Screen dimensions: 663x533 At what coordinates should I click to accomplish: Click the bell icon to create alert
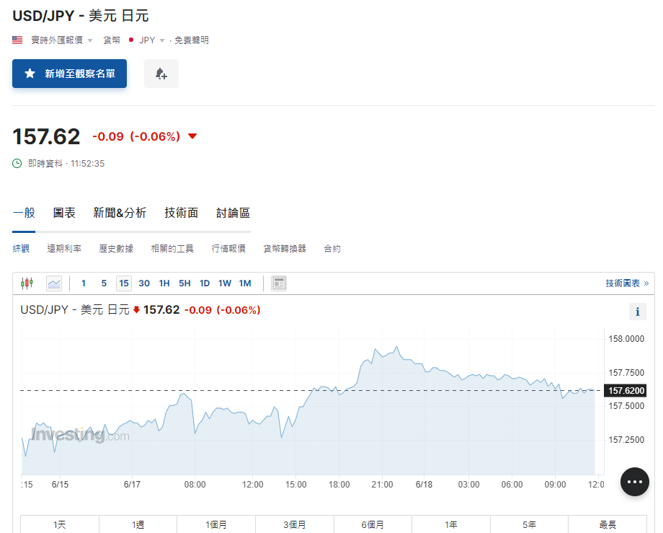point(161,73)
